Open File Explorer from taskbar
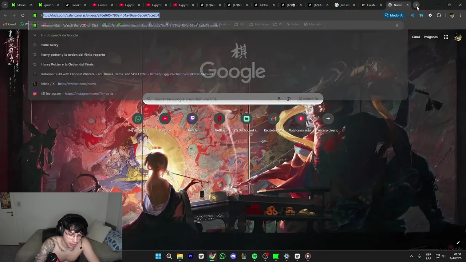The image size is (466, 262). [x=179, y=256]
